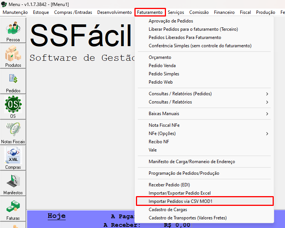Select Aprovação de Pedidos
Image resolution: width=285 pixels, height=228 pixels.
click(x=204, y=21)
